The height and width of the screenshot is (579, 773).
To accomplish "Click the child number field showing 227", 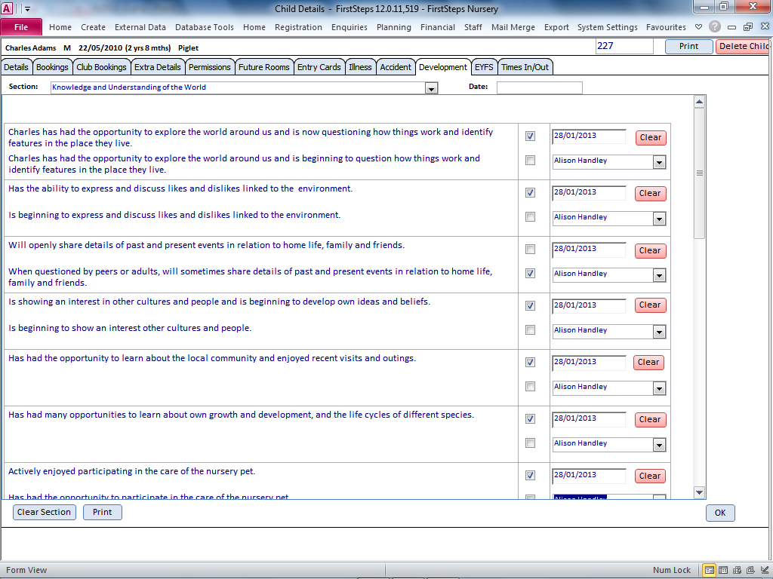I will click(x=624, y=46).
